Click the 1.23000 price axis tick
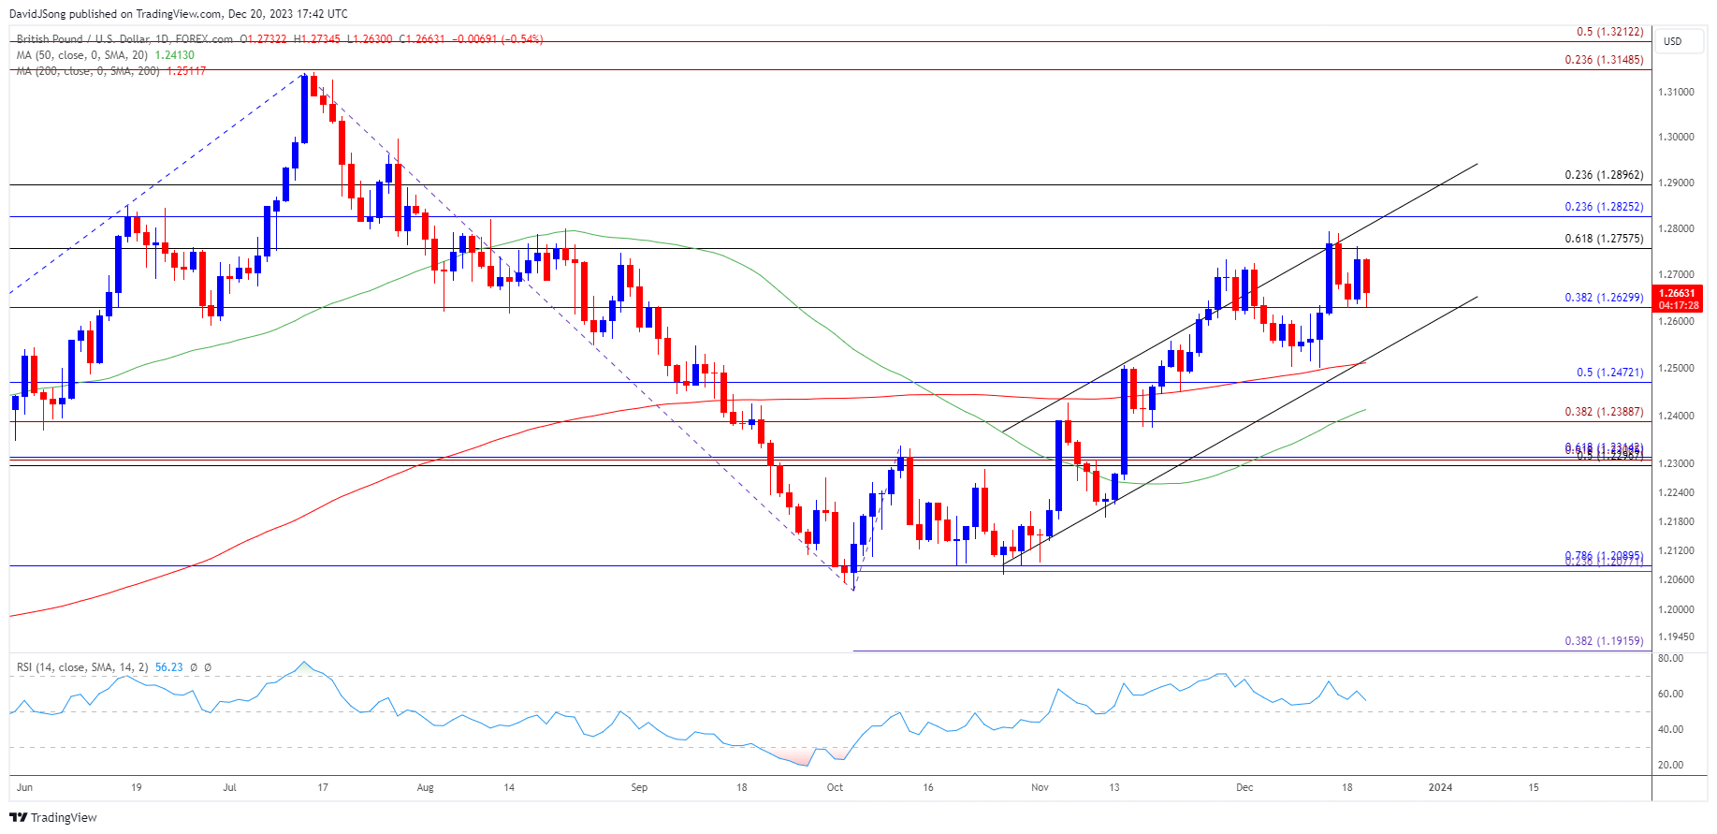 (x=1676, y=463)
